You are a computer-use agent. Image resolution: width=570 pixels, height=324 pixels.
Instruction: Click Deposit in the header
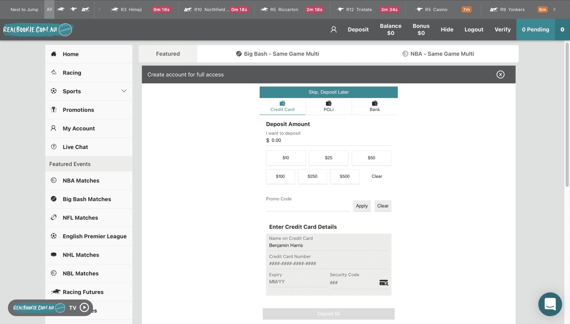click(358, 29)
